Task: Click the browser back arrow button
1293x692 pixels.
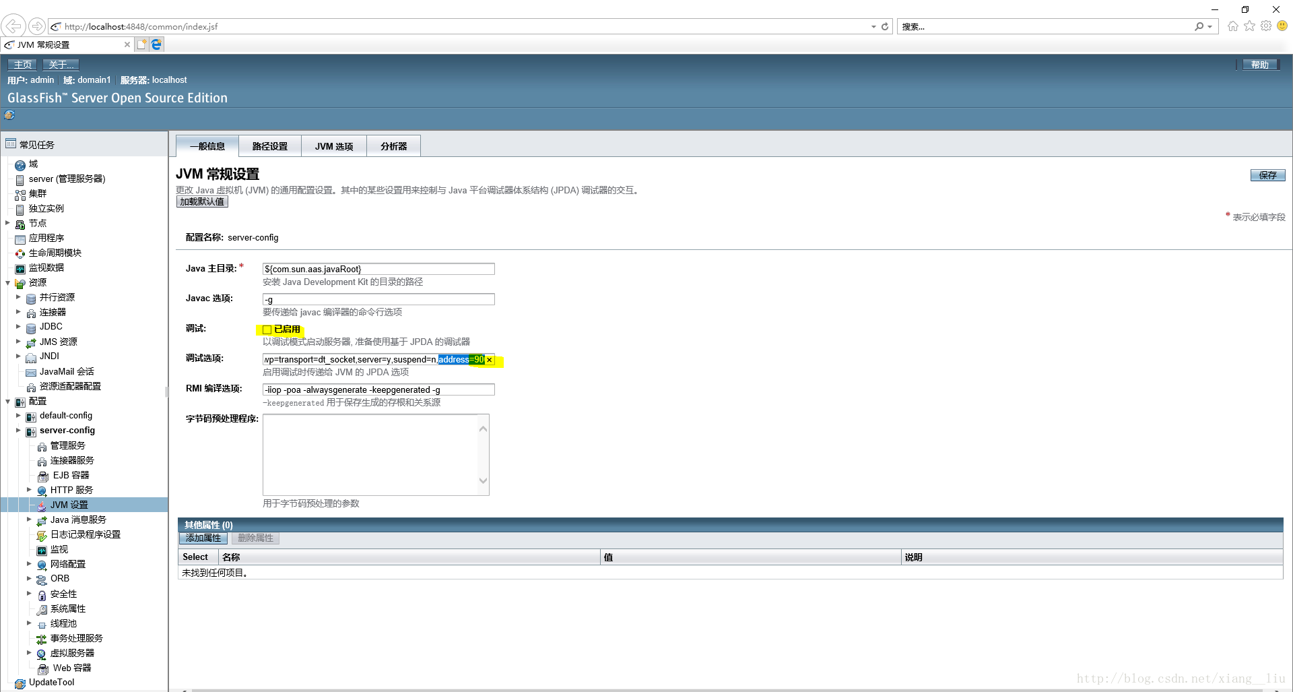Action: (13, 26)
